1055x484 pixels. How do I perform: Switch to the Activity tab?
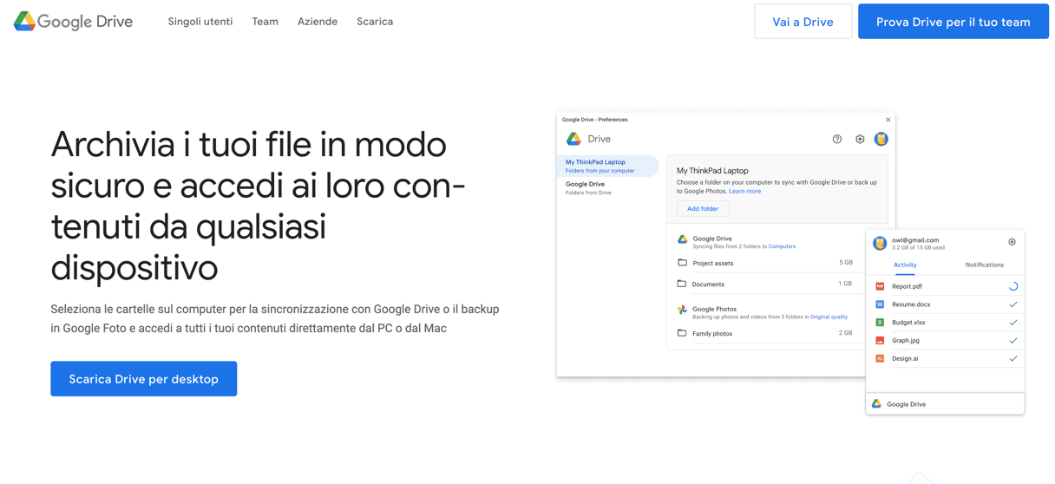905,265
